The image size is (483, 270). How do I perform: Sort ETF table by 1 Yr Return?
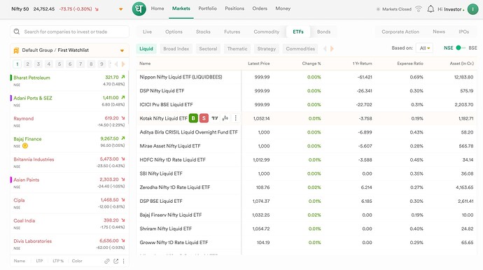[363, 64]
